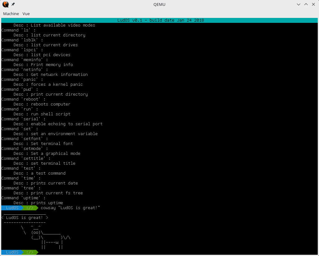Click the line Command 'meminfo'

click(25, 60)
